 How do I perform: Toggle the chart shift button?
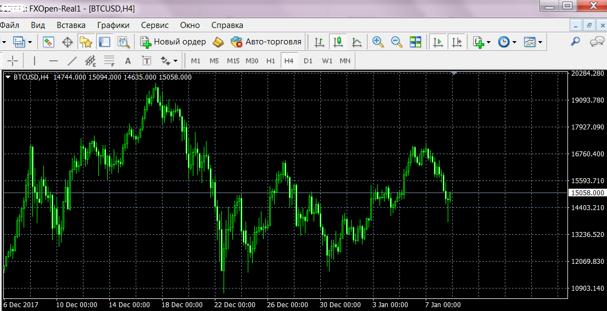point(456,42)
